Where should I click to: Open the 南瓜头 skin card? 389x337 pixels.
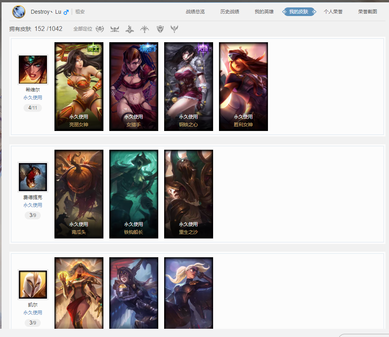click(79, 194)
